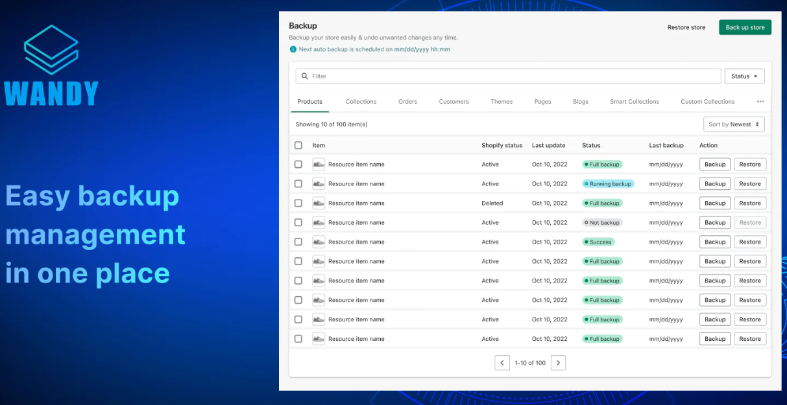Viewport: 787px width, 405px height.
Task: Open the three-dots more tabs menu
Action: click(760, 102)
